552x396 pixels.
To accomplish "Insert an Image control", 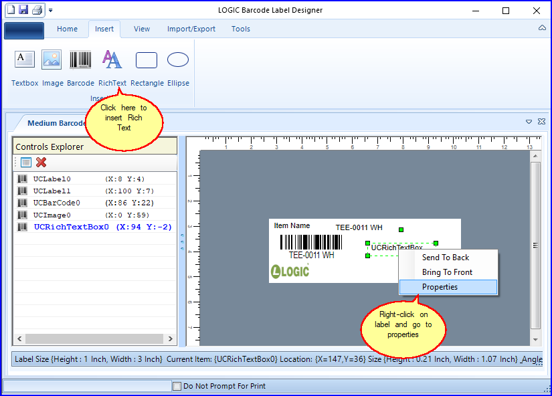I will click(52, 68).
